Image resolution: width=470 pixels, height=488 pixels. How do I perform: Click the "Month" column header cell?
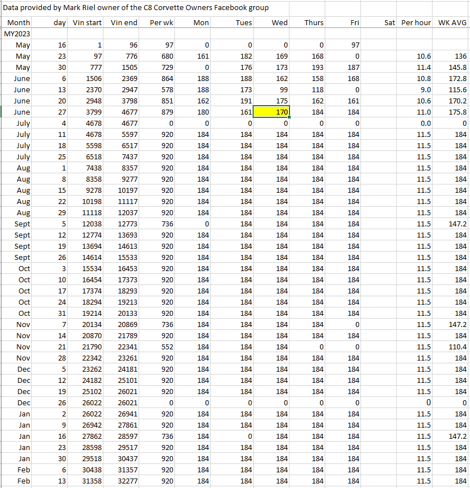(18, 22)
